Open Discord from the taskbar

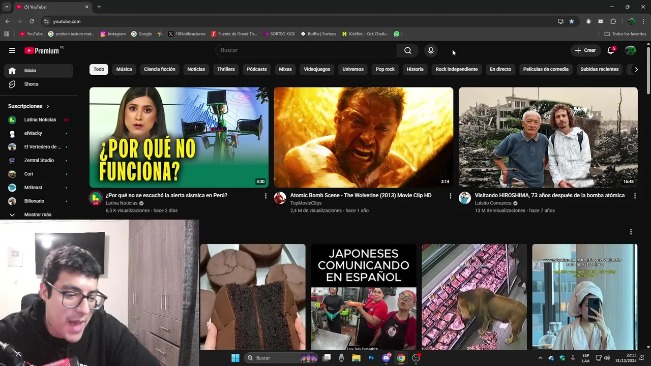(386, 358)
